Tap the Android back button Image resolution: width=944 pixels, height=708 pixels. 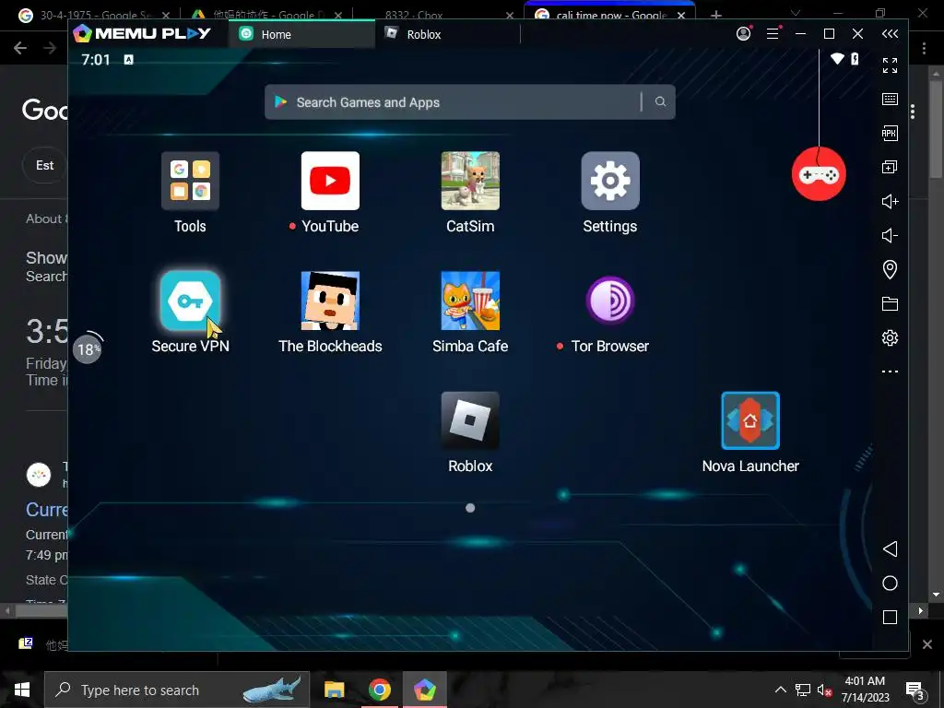(890, 549)
